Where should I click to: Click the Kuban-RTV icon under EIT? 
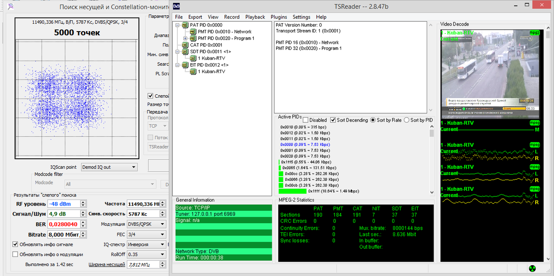tap(193, 71)
